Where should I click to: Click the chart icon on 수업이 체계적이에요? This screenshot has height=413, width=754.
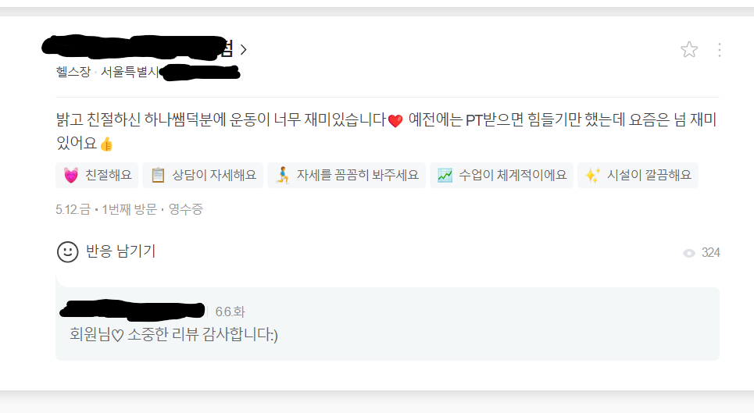point(445,176)
